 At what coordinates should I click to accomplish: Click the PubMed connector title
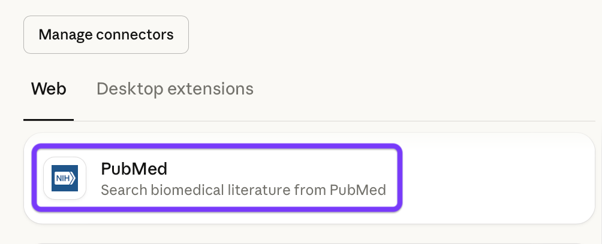(x=134, y=169)
